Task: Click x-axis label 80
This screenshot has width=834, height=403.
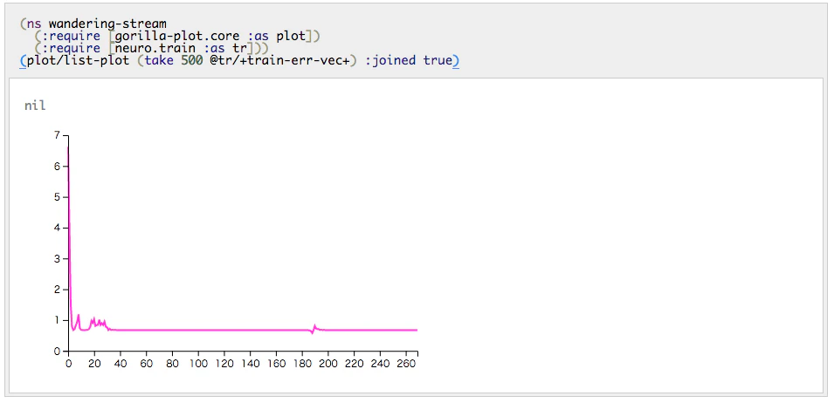Action: tap(172, 364)
